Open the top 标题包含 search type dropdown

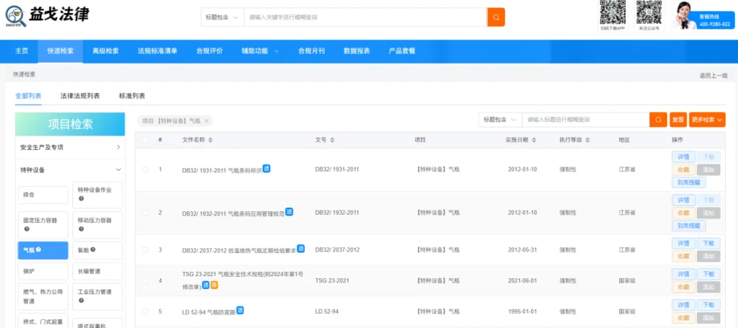pyautogui.click(x=222, y=17)
